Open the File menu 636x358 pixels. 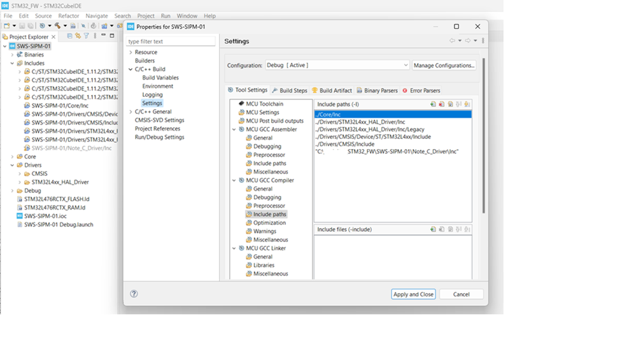8,16
